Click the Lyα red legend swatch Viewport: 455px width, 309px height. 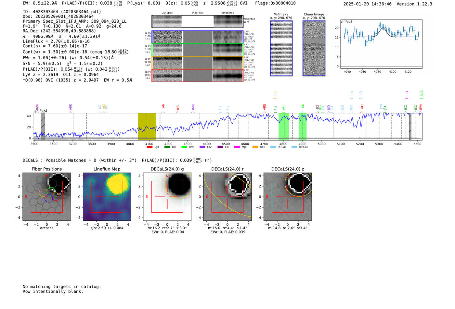[x=149, y=147]
